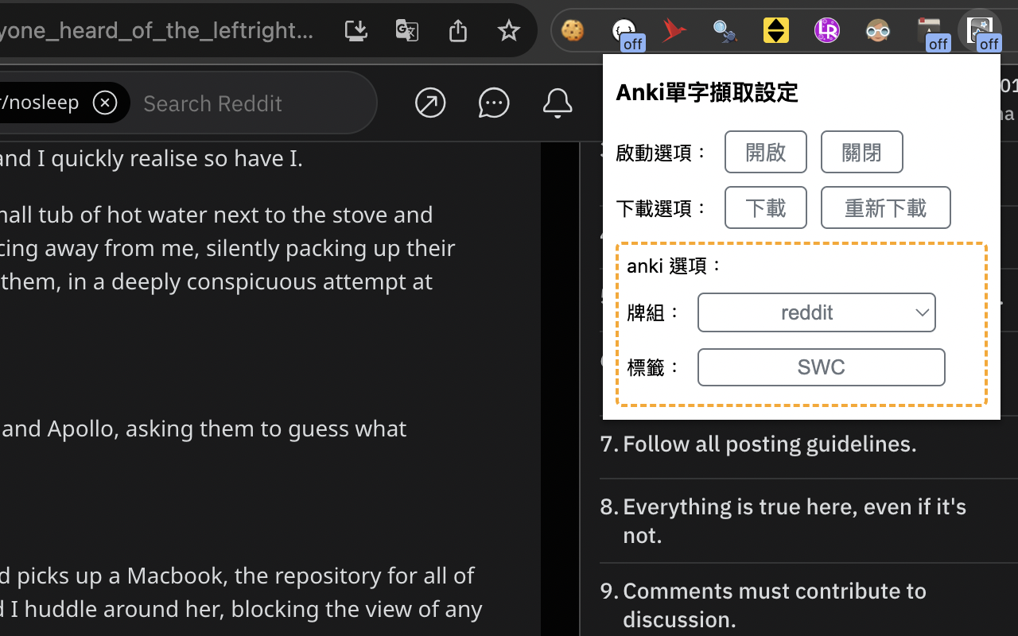This screenshot has height=636, width=1018.
Task: Click the 開啟 enable button
Action: 766,152
